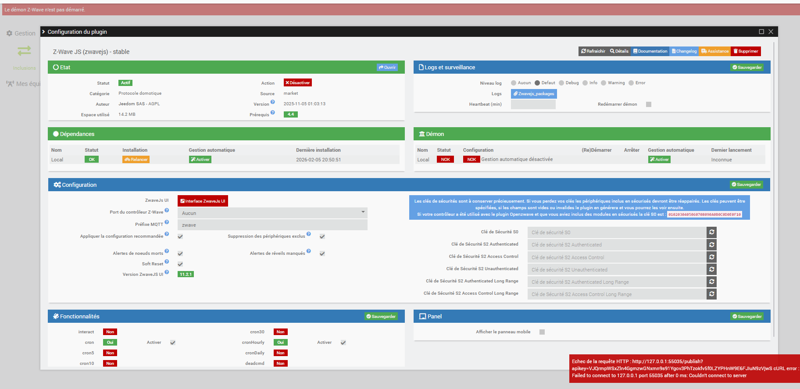Save Logs et surveillance settings

click(x=747, y=68)
